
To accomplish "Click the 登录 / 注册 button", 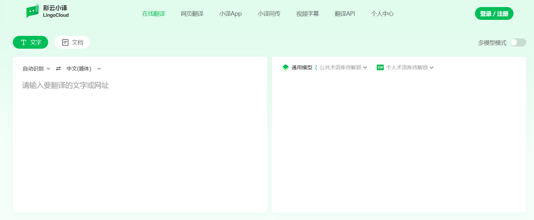I will click(x=494, y=14).
